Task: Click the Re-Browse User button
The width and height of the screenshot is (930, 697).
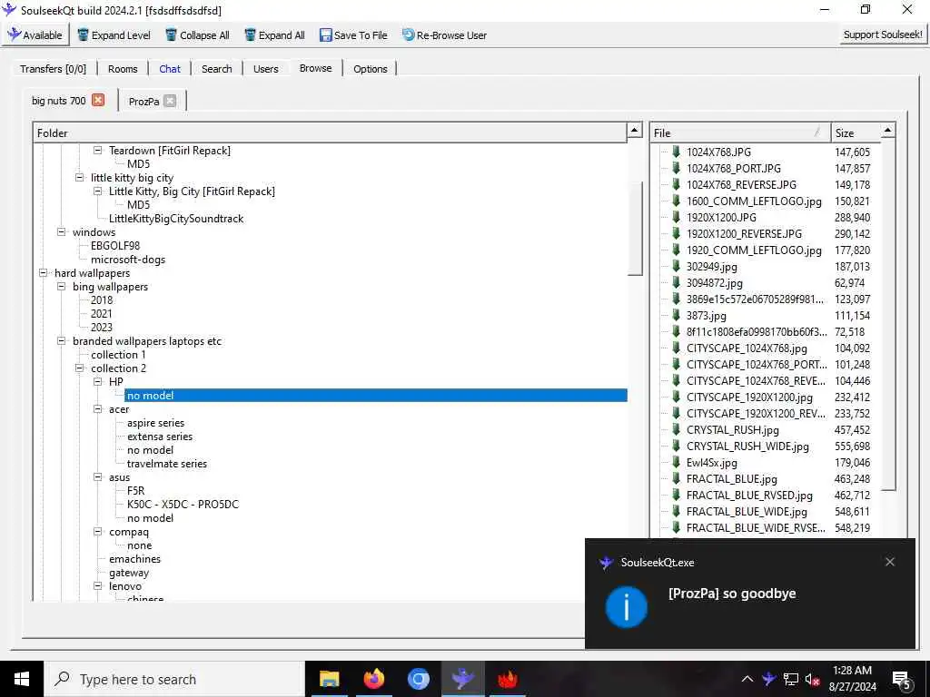Action: click(x=445, y=35)
